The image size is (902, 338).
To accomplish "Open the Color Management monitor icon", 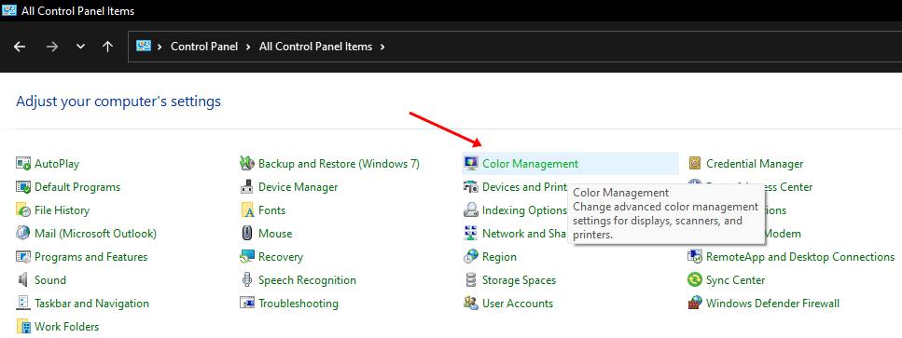I will (x=470, y=164).
